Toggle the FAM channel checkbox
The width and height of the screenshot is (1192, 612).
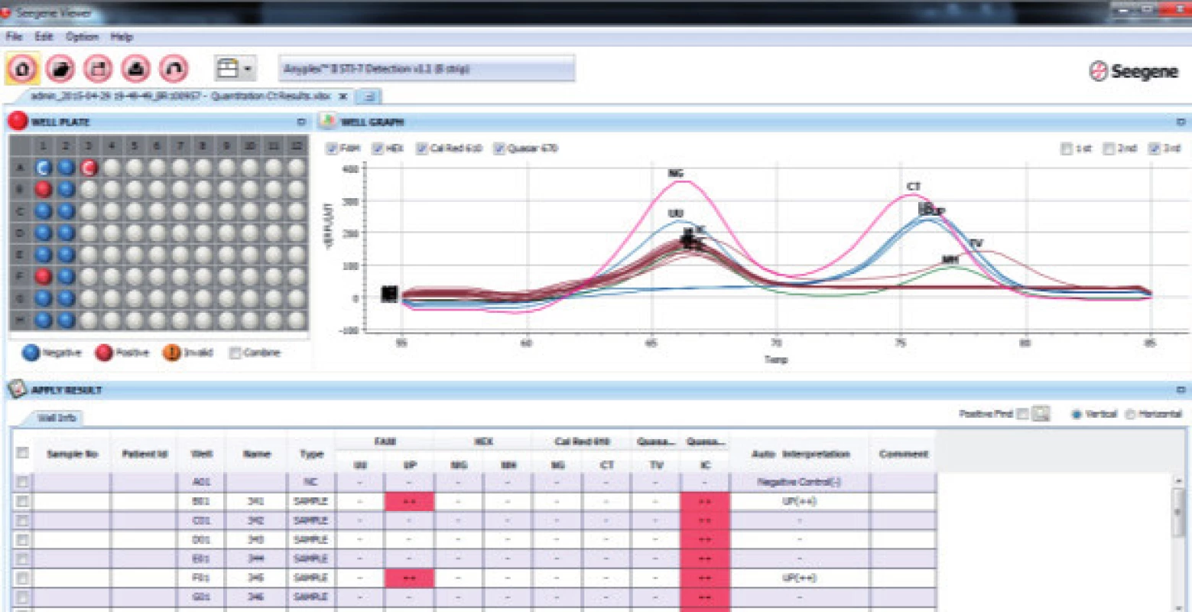coord(331,148)
